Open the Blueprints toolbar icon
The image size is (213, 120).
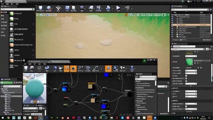[x=91, y=8]
